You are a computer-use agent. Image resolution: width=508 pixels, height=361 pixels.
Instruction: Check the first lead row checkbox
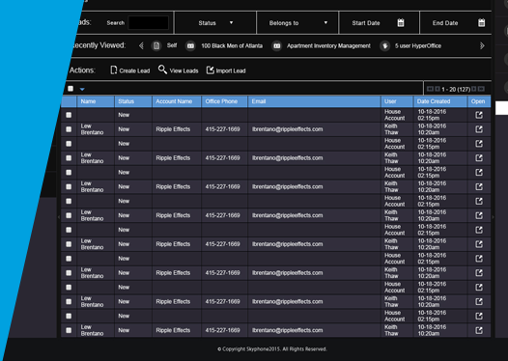(69, 115)
